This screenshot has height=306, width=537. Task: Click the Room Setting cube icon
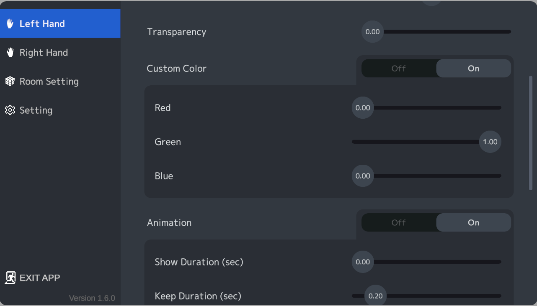pos(10,81)
